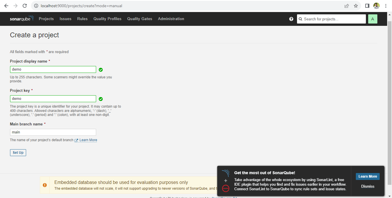Bookmark this page with the star icon
The width and height of the screenshot is (392, 198).
point(356,6)
